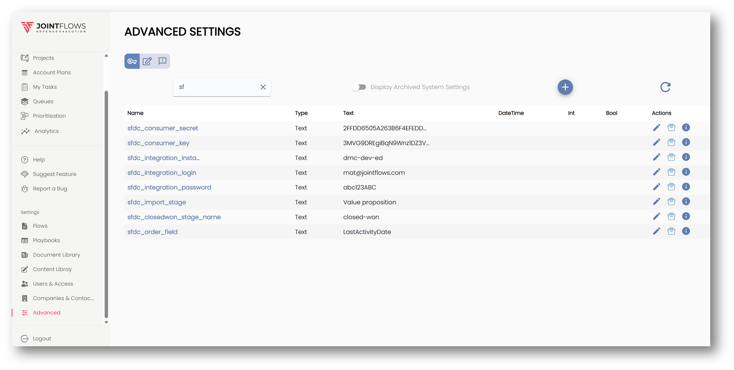Edit sfdc_consumer_secret with pencil icon
This screenshot has height=370, width=734.
coord(656,127)
